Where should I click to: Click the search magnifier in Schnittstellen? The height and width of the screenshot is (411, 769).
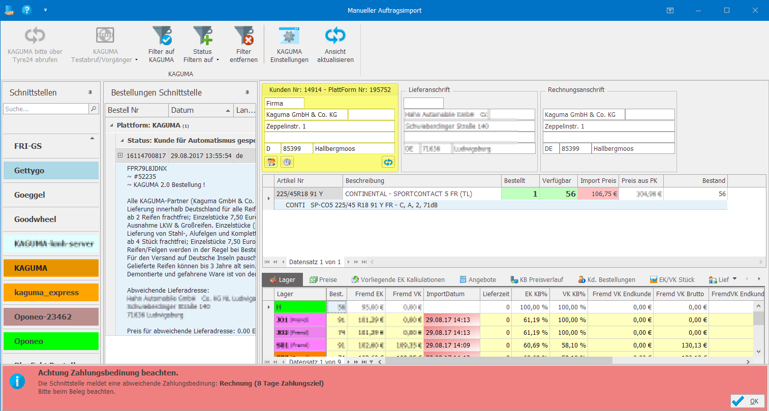94,109
